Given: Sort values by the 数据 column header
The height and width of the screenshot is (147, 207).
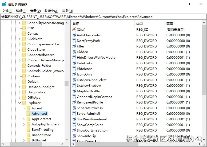Looking at the screenshot, I should [x=183, y=23].
